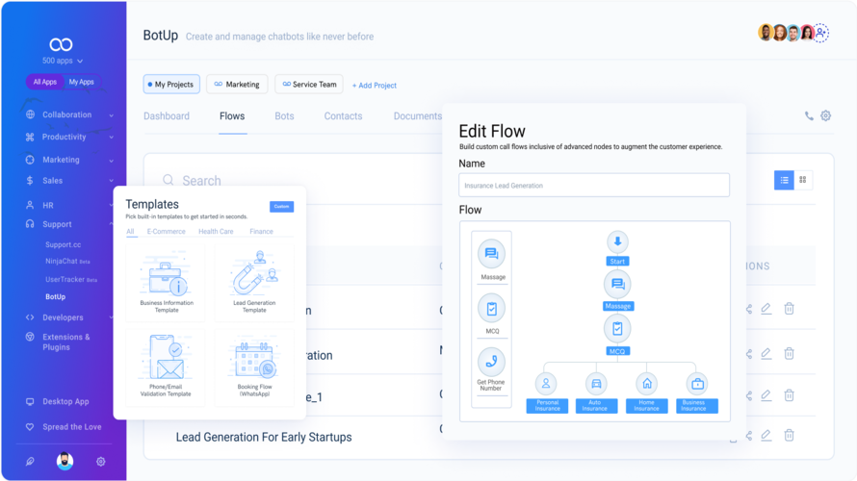Click Business Insurance node
This screenshot has height=481, width=857.
[x=697, y=392]
